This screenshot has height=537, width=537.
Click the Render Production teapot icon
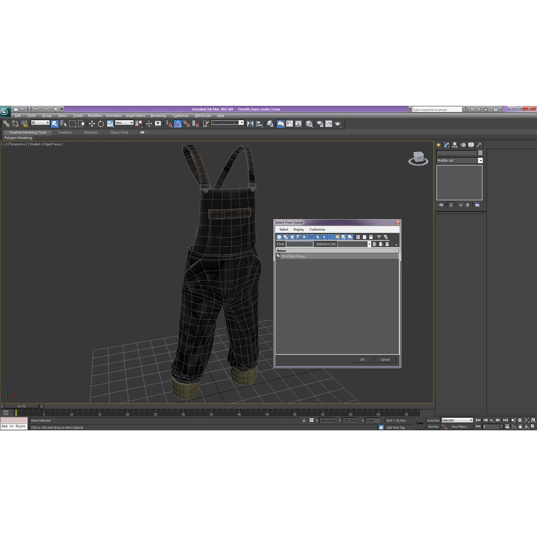click(x=338, y=124)
